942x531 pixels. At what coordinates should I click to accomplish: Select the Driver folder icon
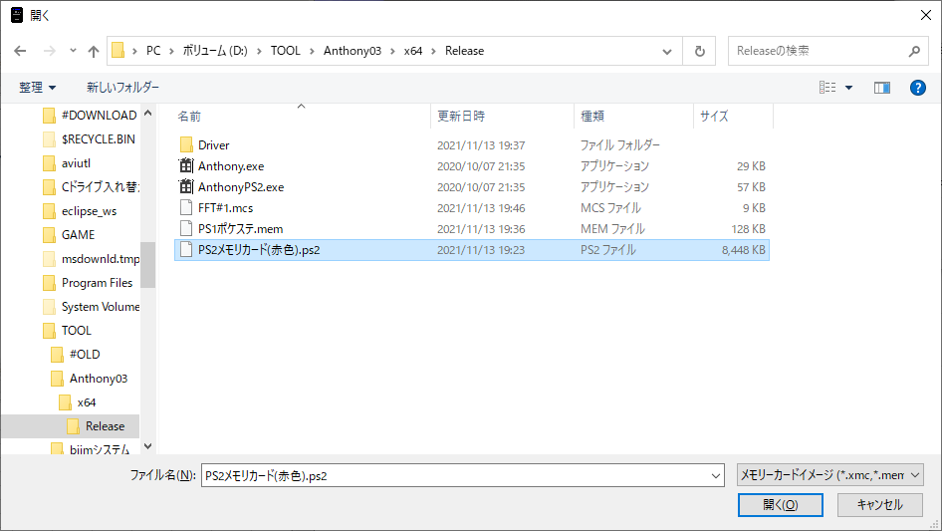point(186,144)
